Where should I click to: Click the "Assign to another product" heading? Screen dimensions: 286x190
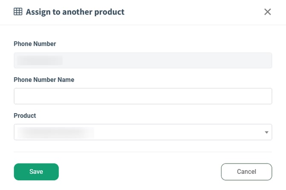[x=75, y=12]
